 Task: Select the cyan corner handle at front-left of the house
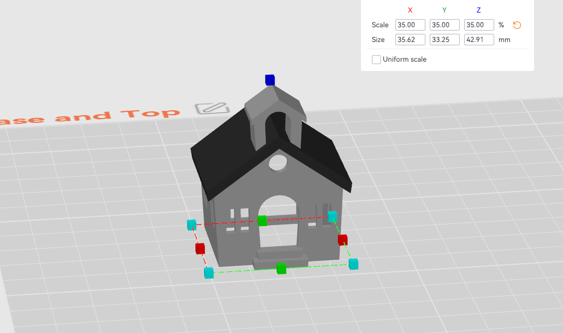point(209,273)
